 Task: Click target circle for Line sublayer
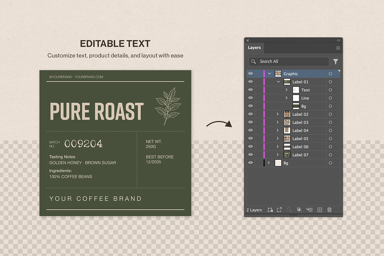click(x=330, y=98)
